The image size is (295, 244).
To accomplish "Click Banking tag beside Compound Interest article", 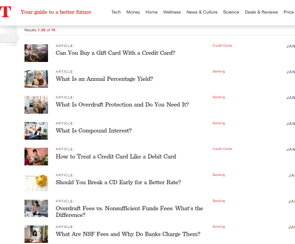I will 219,123.
